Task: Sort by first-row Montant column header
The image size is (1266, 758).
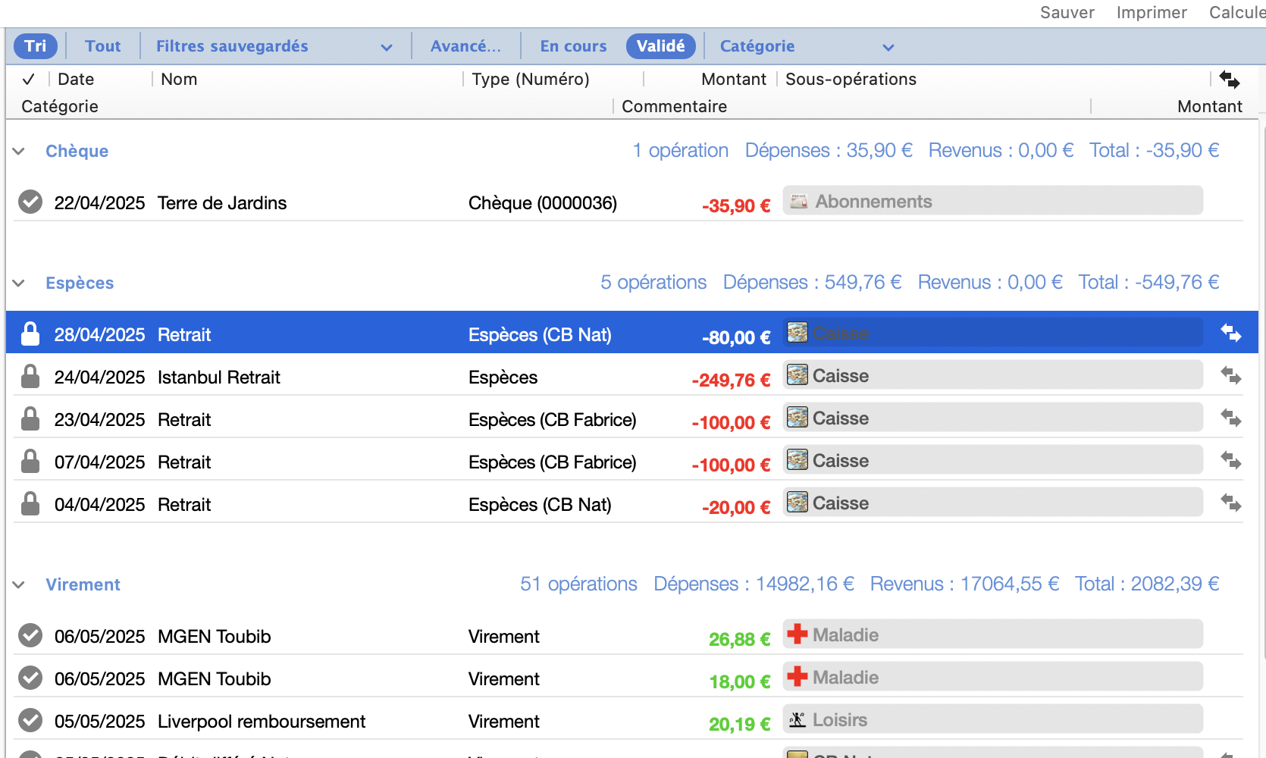Action: click(734, 79)
